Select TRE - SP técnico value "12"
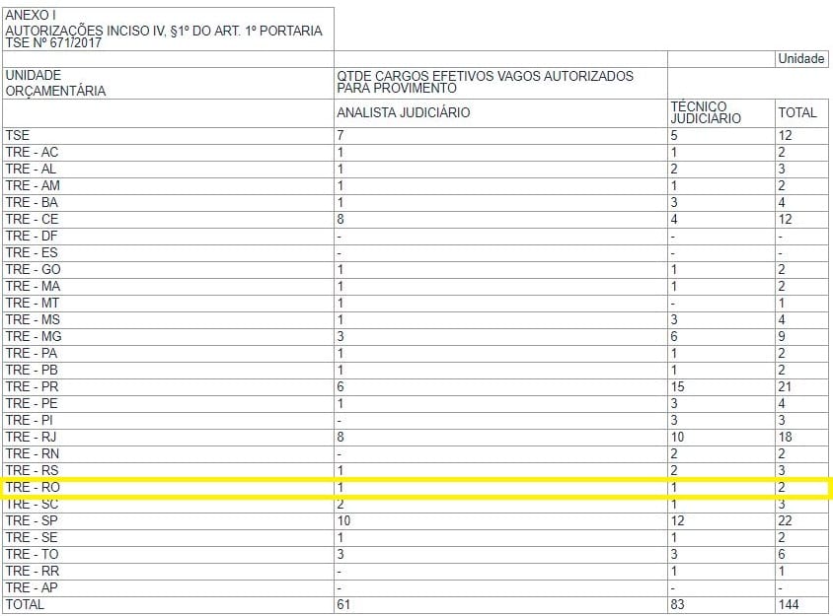This screenshot has width=833, height=616. 677,521
